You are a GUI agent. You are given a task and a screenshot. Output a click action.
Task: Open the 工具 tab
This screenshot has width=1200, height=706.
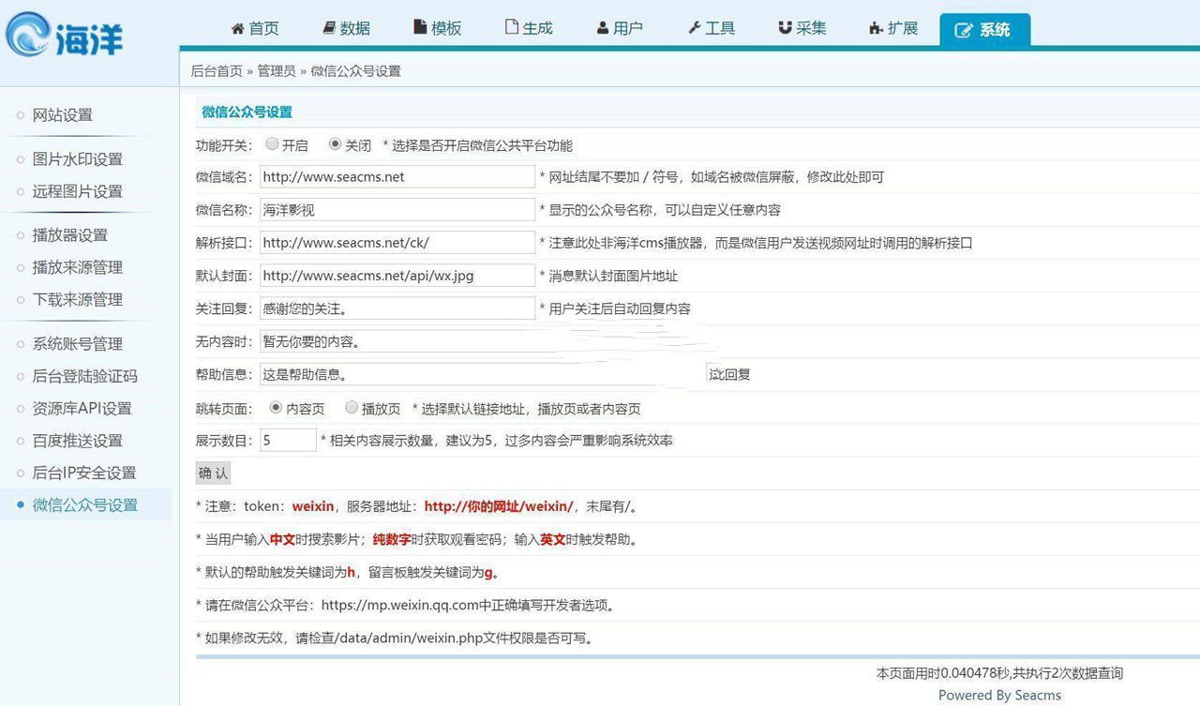coord(712,28)
